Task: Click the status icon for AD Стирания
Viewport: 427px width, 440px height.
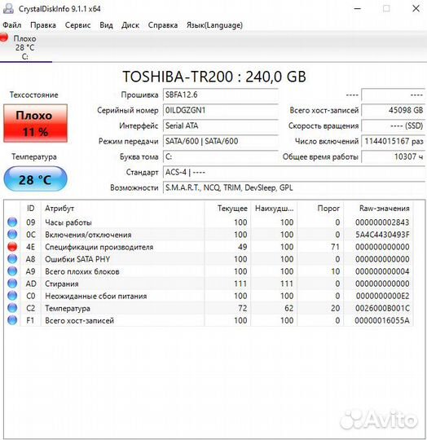Action: tap(12, 284)
